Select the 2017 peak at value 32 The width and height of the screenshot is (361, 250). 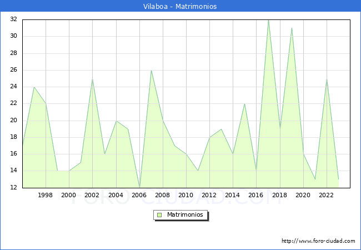pos(268,20)
